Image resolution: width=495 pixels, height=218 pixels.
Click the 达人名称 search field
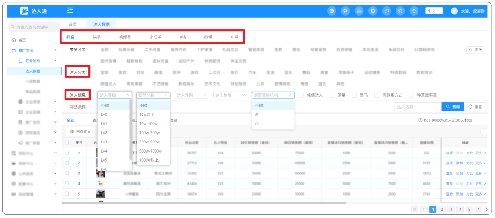point(418,107)
